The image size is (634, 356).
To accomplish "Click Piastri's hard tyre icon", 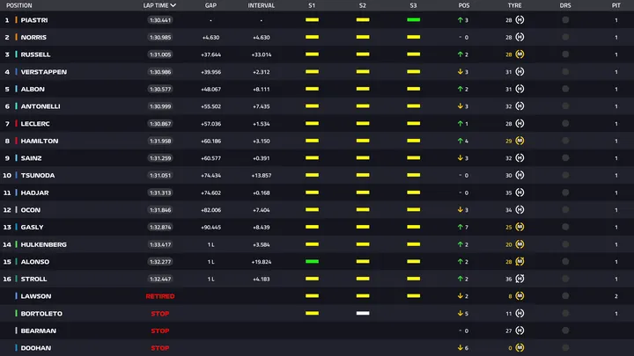I will [x=520, y=19].
